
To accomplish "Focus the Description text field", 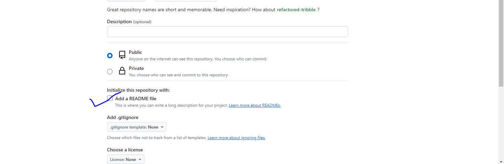I will (x=228, y=32).
